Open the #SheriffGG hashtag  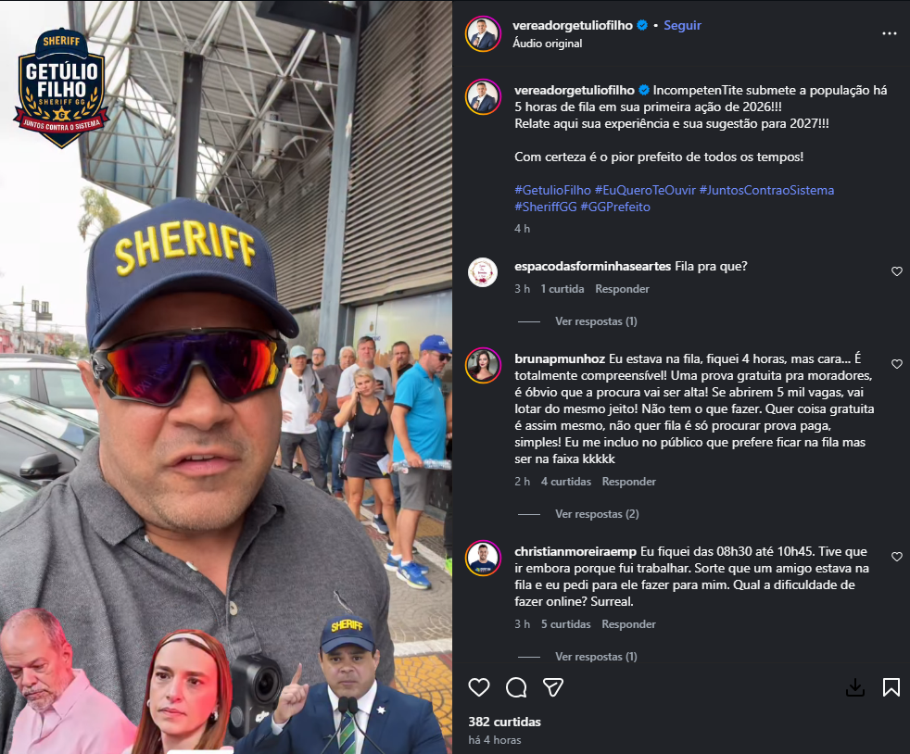tap(546, 207)
